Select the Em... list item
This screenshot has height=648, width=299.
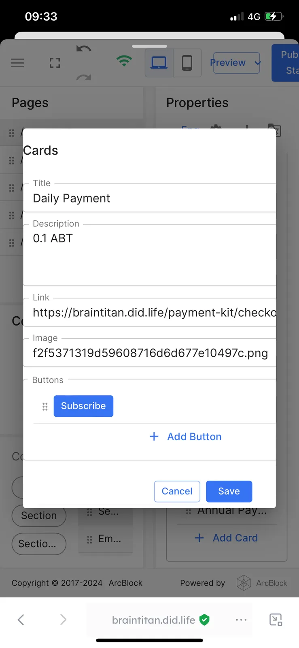106,539
